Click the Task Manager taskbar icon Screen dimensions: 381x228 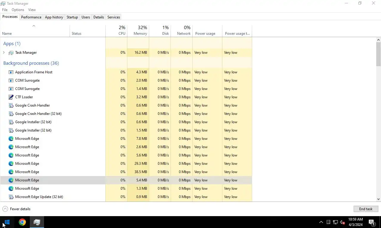coord(37,222)
